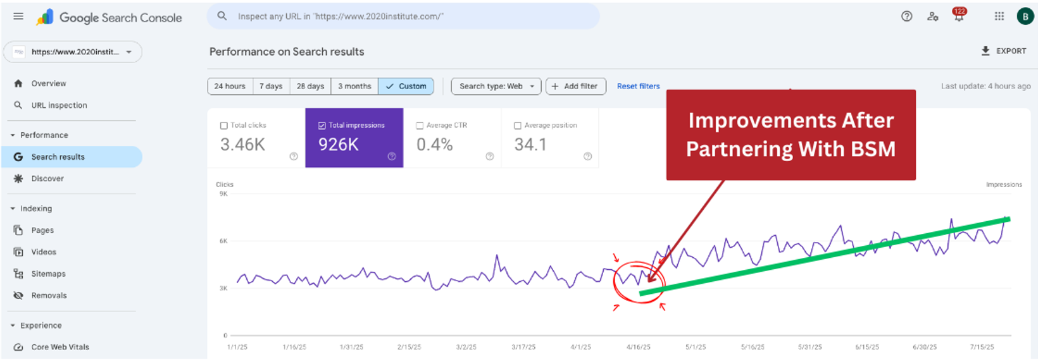The width and height of the screenshot is (1038, 364).
Task: Collapse the Performance section
Action: pyautogui.click(x=13, y=135)
